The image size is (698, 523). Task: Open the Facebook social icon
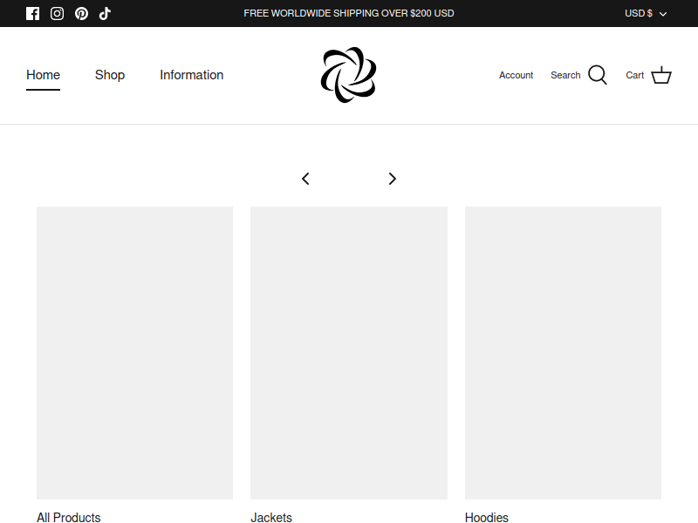tap(33, 13)
